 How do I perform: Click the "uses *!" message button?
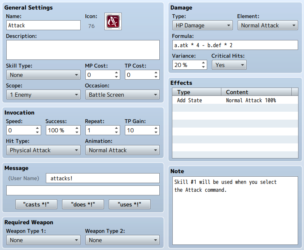click(x=130, y=204)
